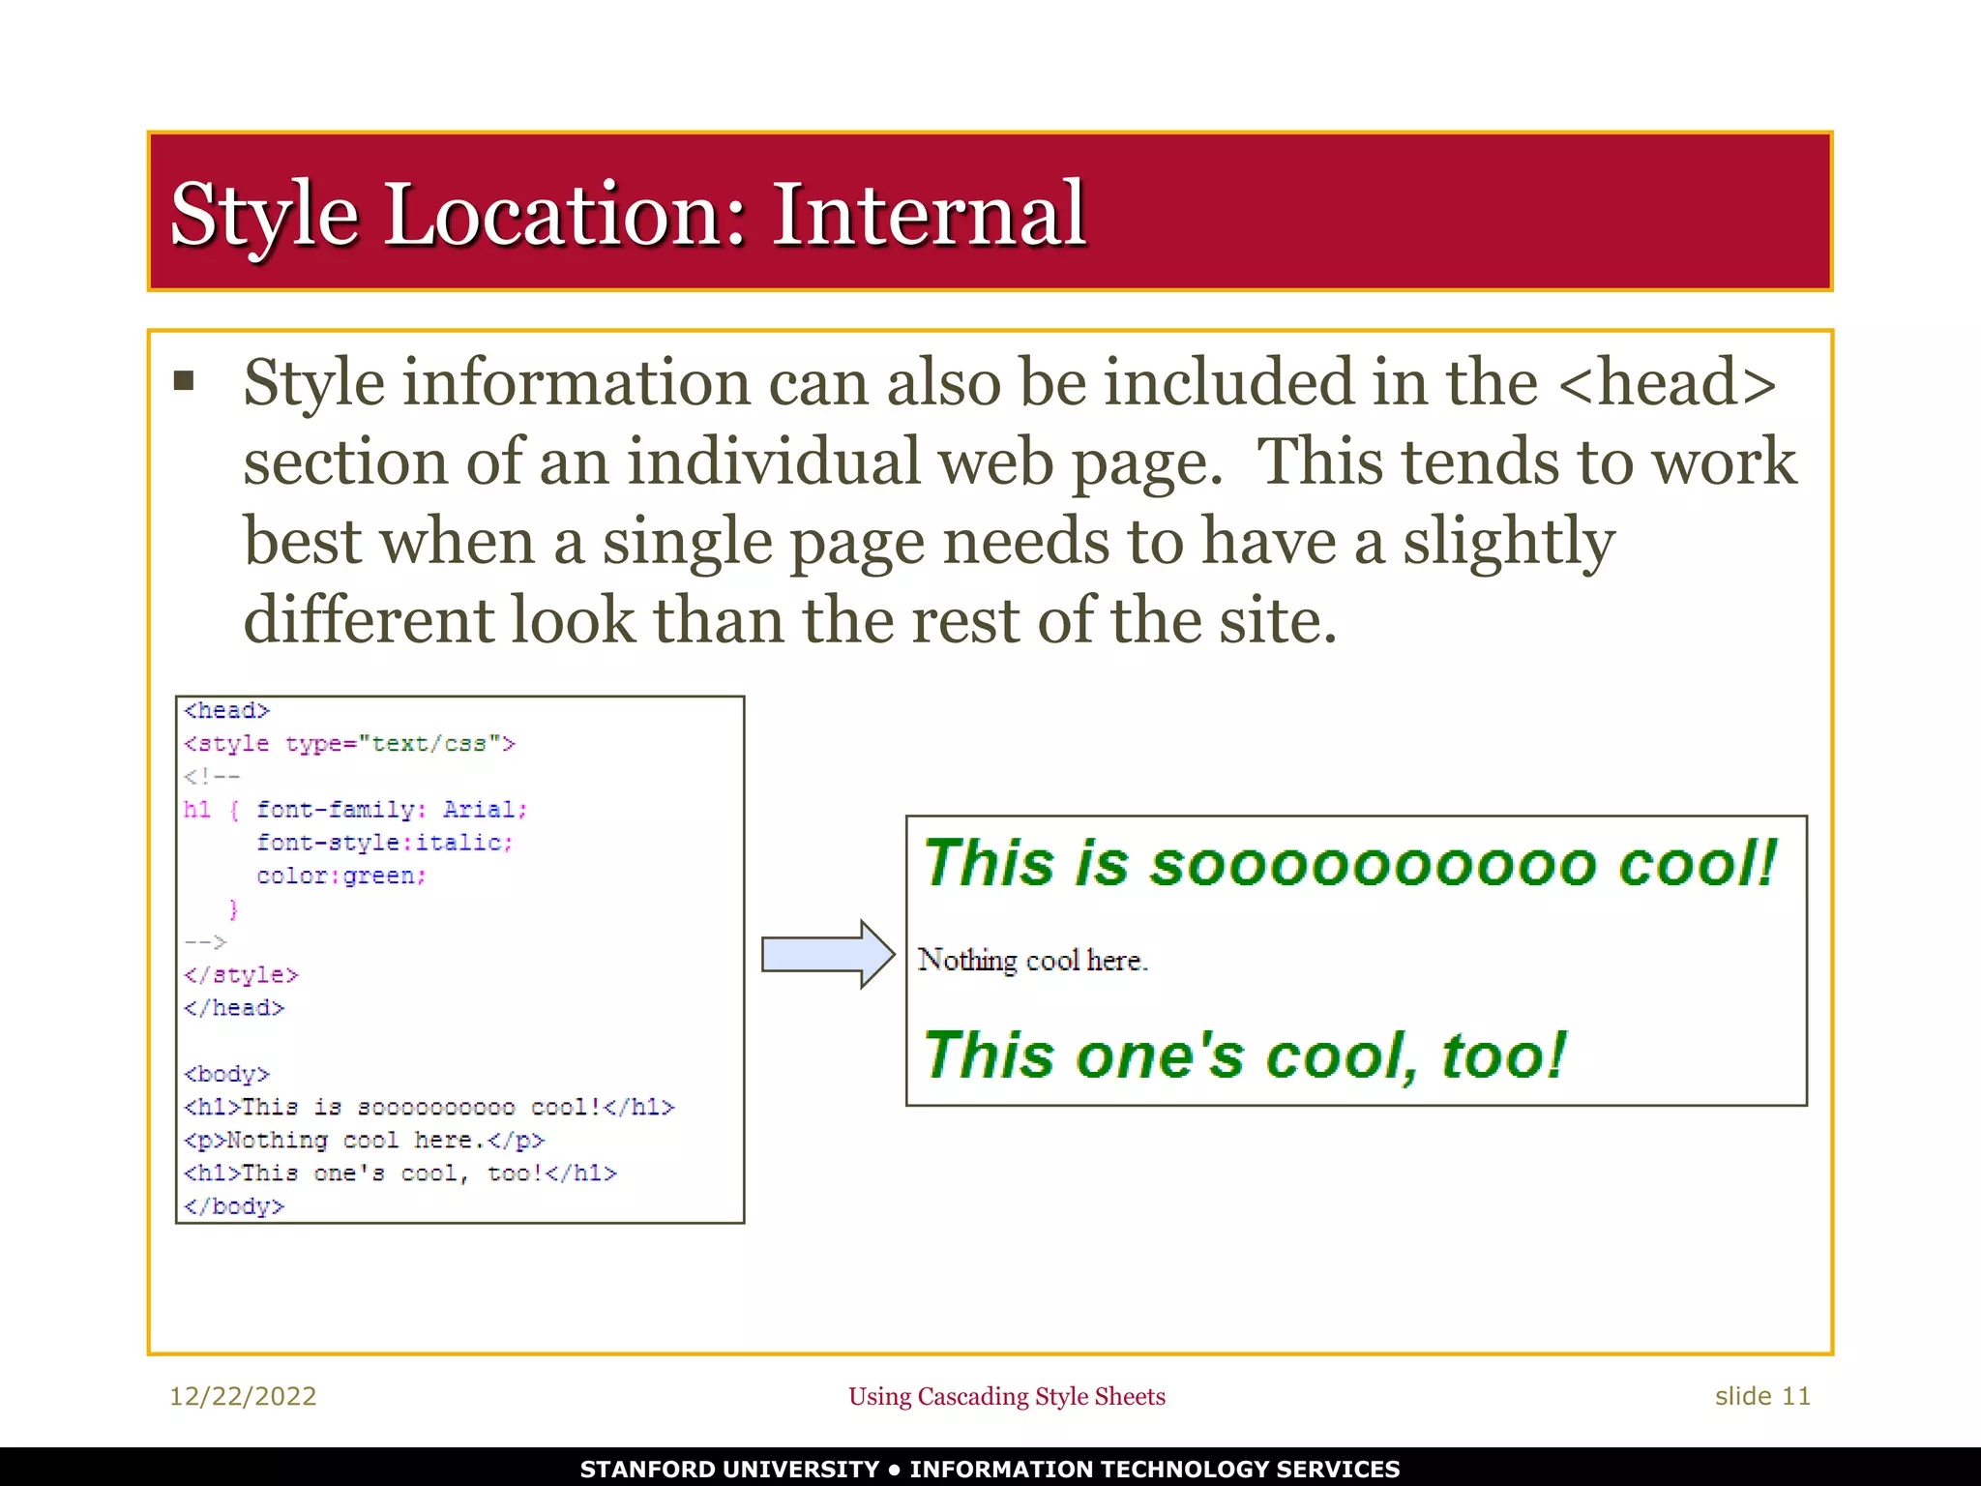Click the '</head>' closing tag line

234,1008
